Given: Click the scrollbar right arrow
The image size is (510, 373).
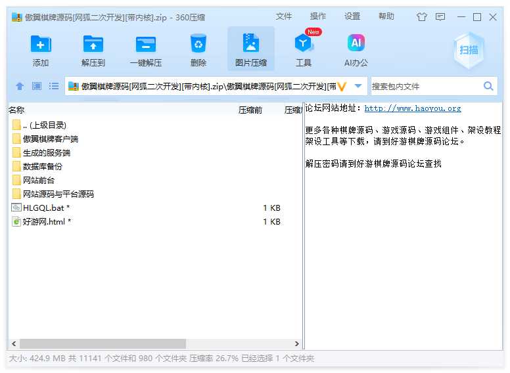Looking at the screenshot, I should click(296, 343).
